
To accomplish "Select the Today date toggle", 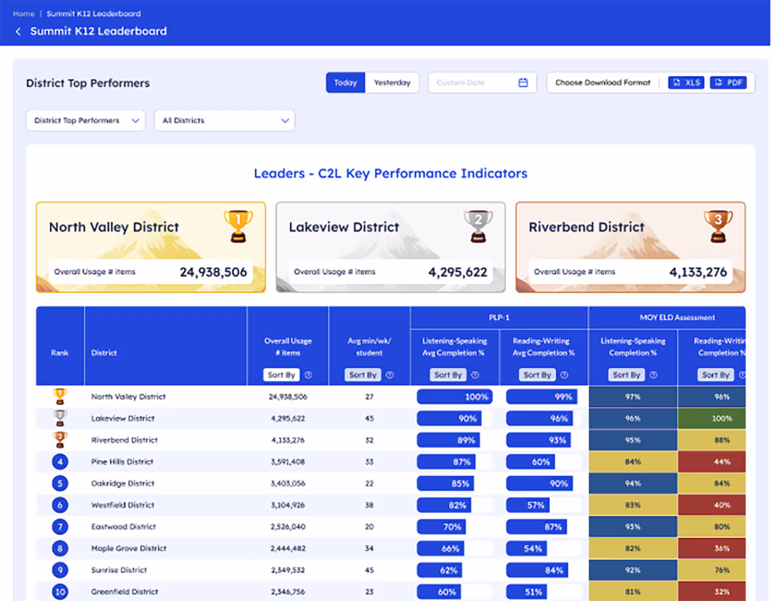I will (345, 82).
